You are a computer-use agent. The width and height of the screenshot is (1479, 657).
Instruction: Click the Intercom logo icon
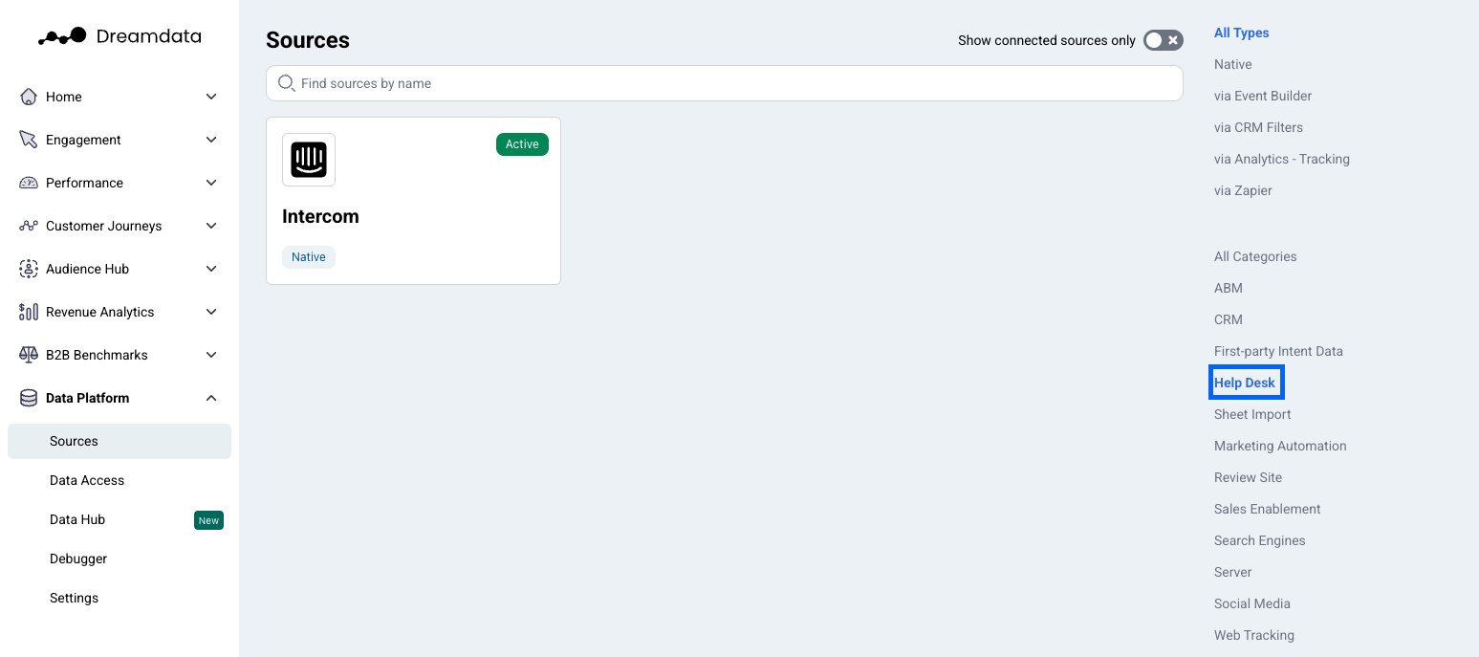309,160
